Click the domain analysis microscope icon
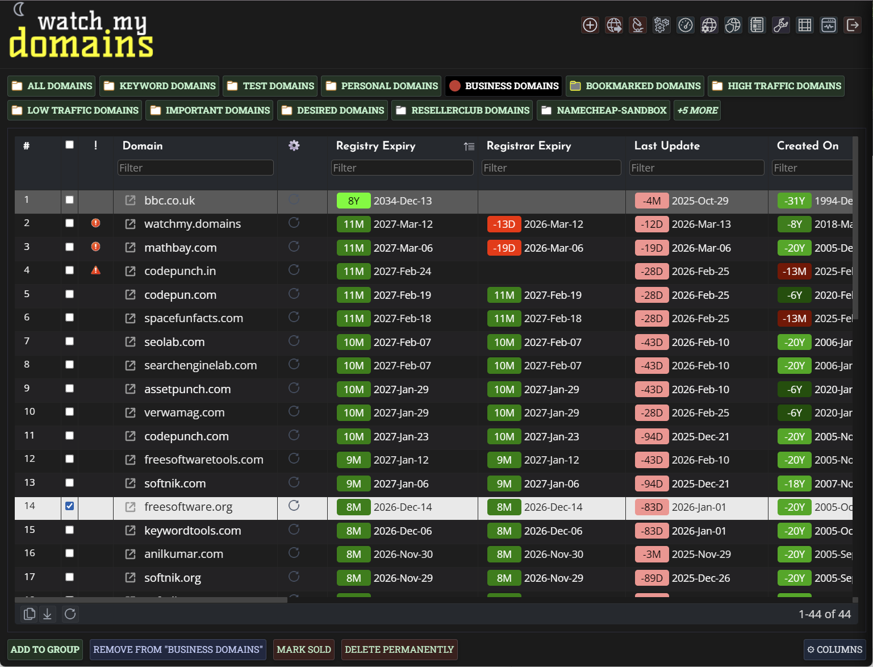The width and height of the screenshot is (873, 667). coord(637,24)
